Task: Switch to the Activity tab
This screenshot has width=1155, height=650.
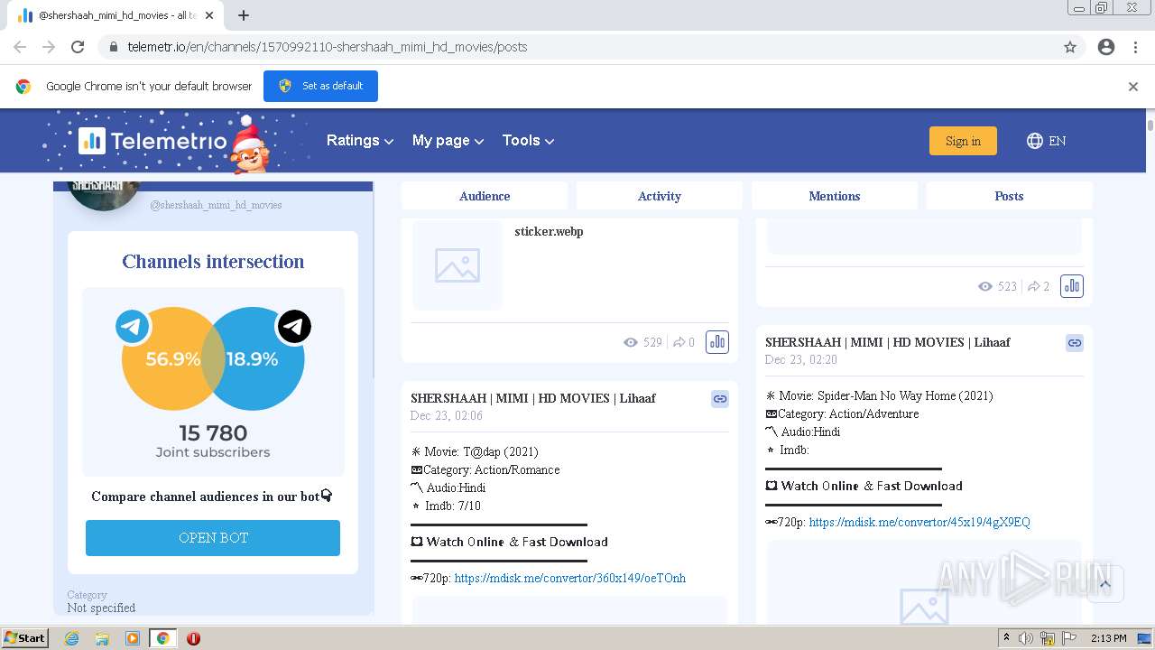Action: (660, 196)
